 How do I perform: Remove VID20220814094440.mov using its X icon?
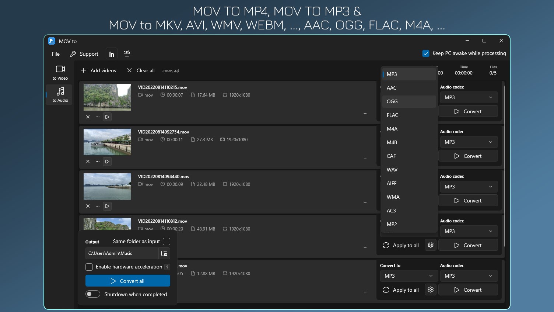pyautogui.click(x=88, y=206)
